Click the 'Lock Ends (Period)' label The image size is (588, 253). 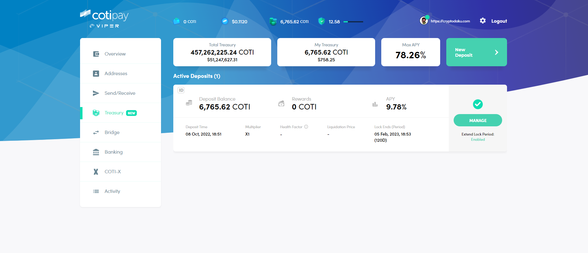point(390,127)
